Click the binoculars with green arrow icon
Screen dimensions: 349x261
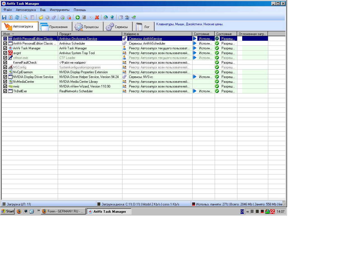[x=134, y=17]
